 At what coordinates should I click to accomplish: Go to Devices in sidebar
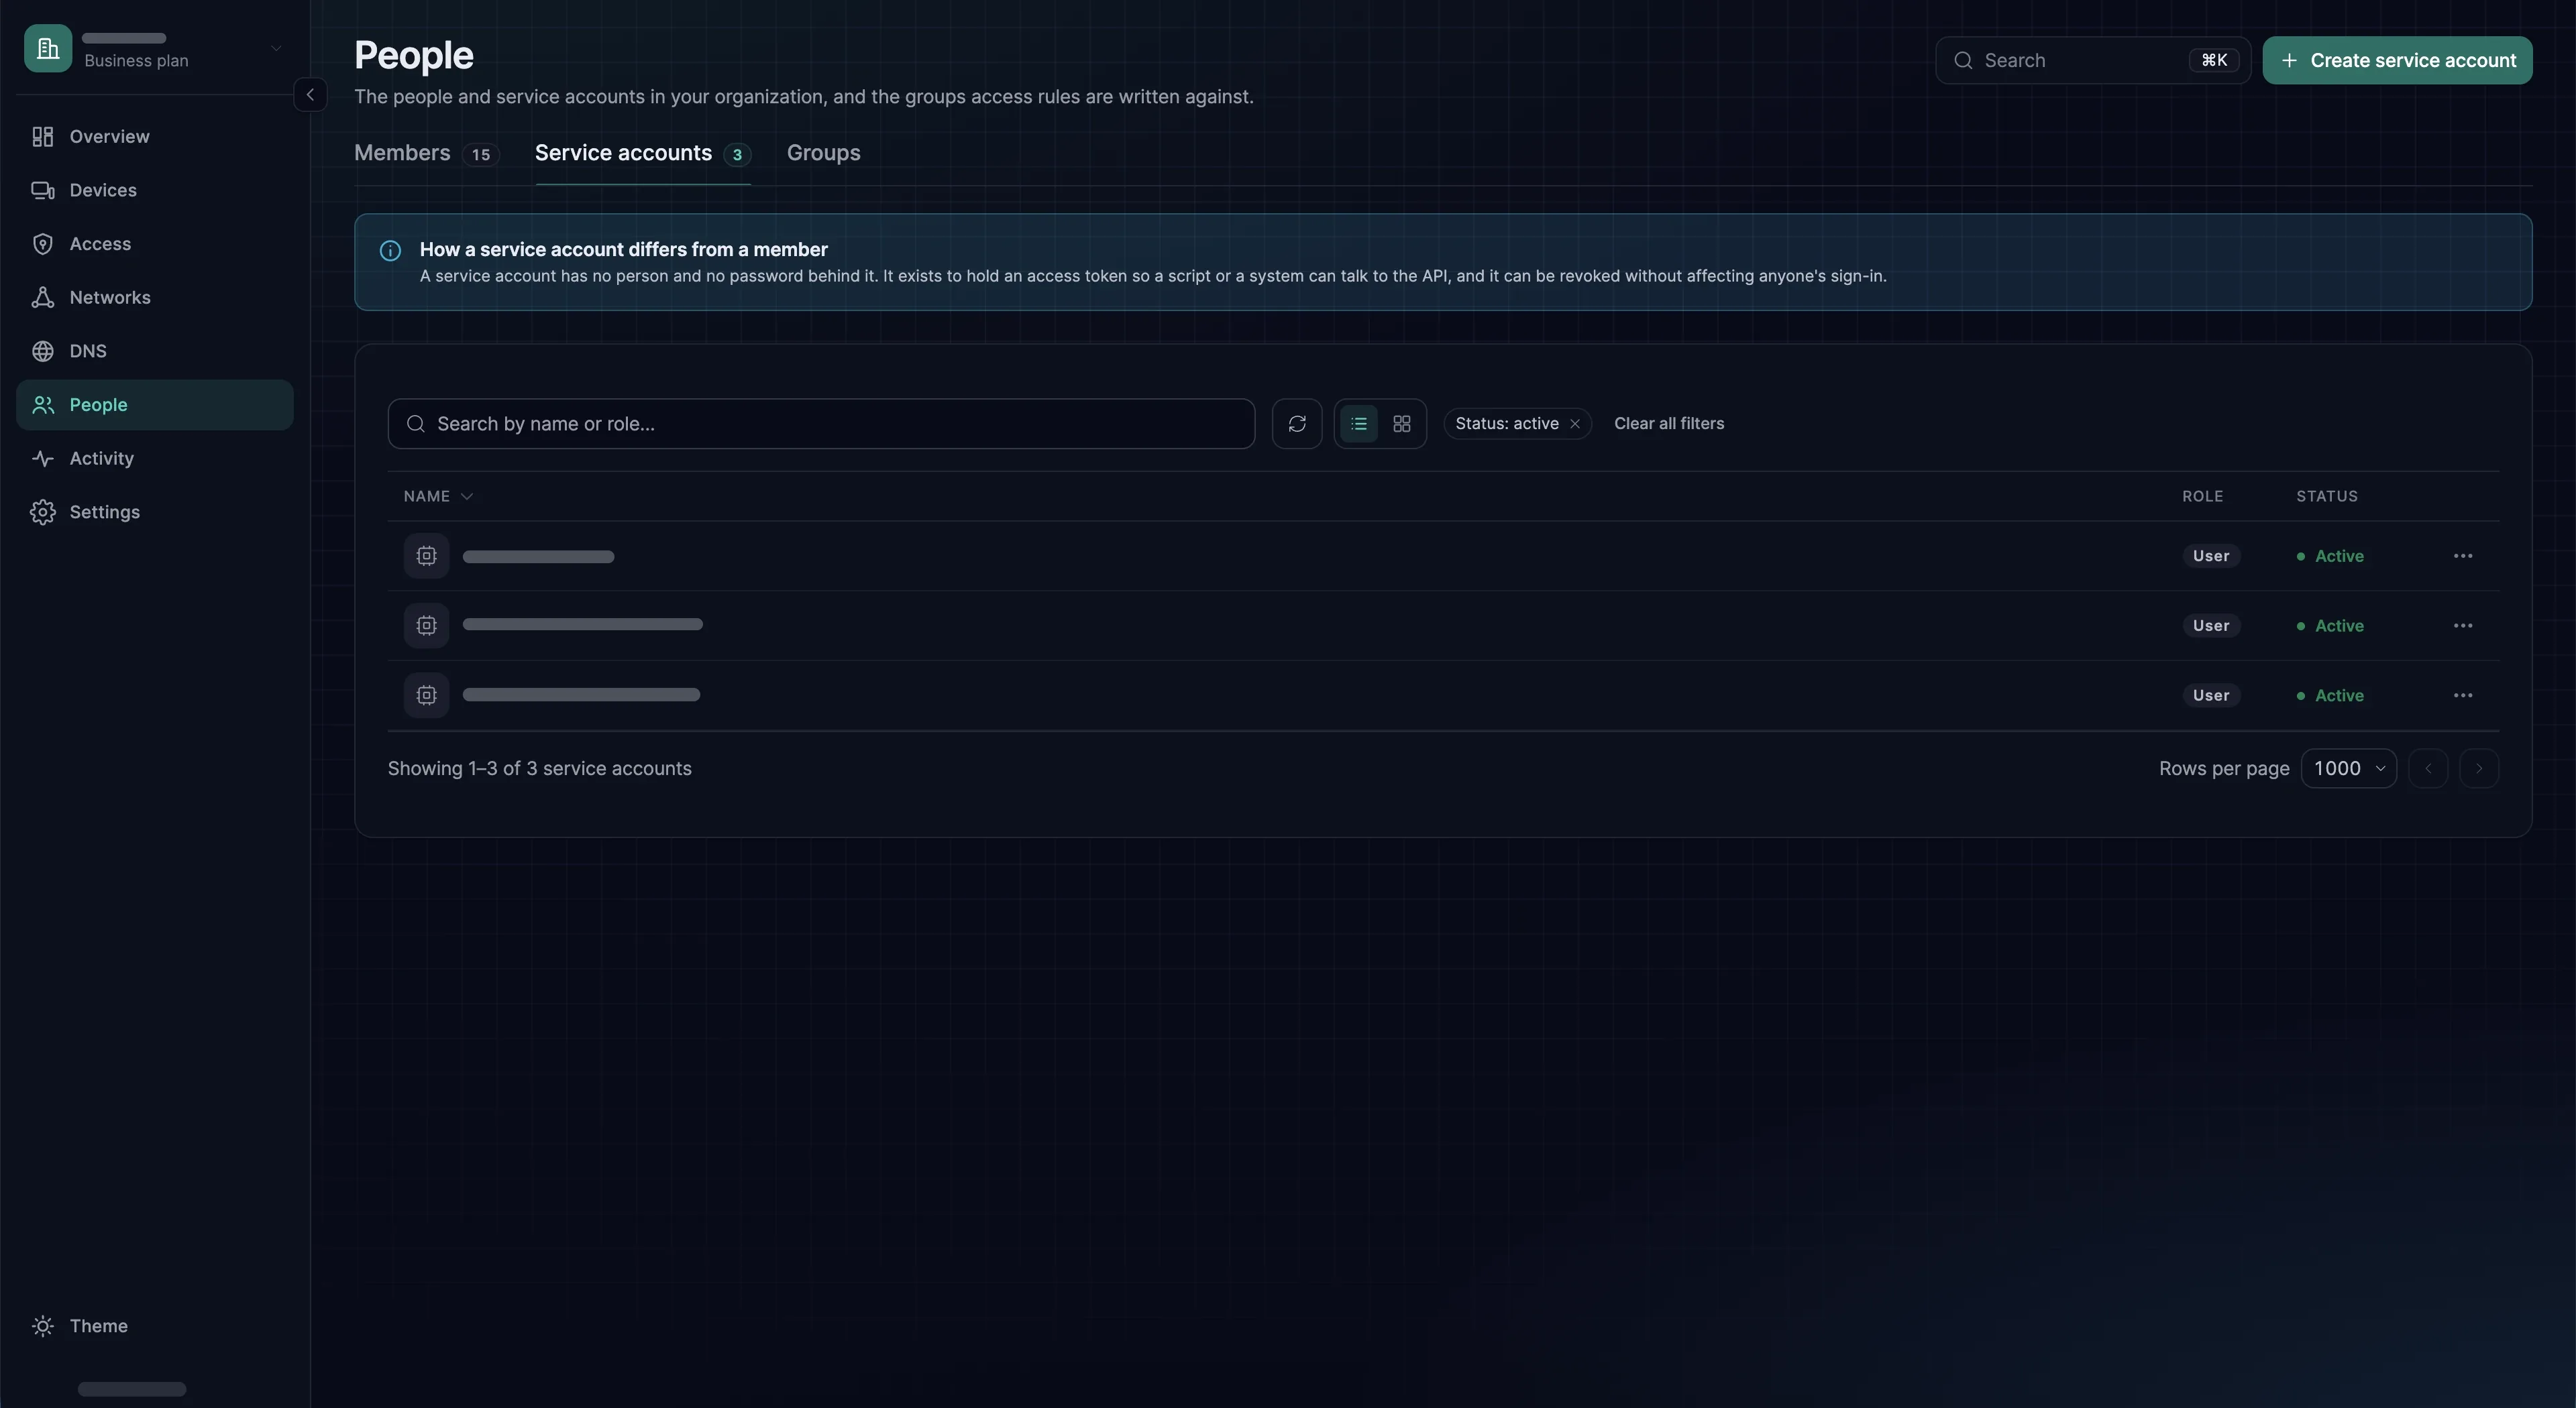click(x=154, y=190)
